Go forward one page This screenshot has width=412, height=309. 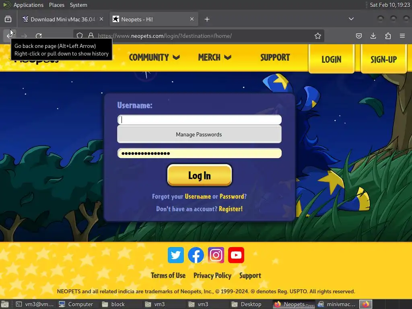coord(24,36)
